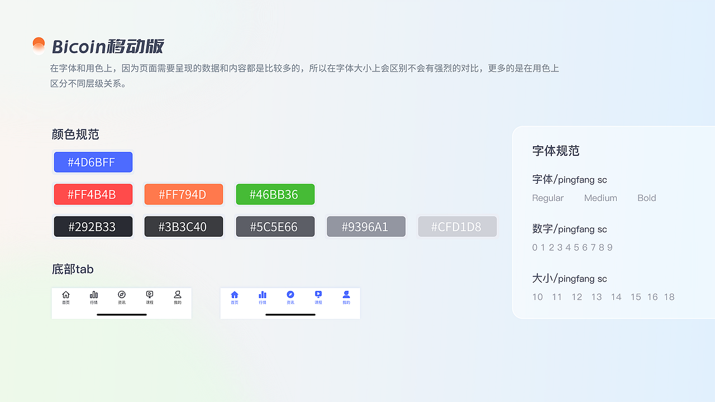The height and width of the screenshot is (402, 715).
Task: Click the 颜色规范 section title
Action: (x=75, y=135)
